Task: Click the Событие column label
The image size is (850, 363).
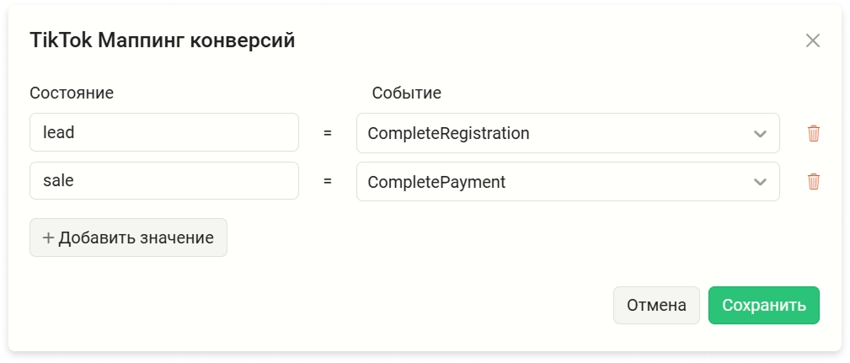Action: [x=407, y=93]
